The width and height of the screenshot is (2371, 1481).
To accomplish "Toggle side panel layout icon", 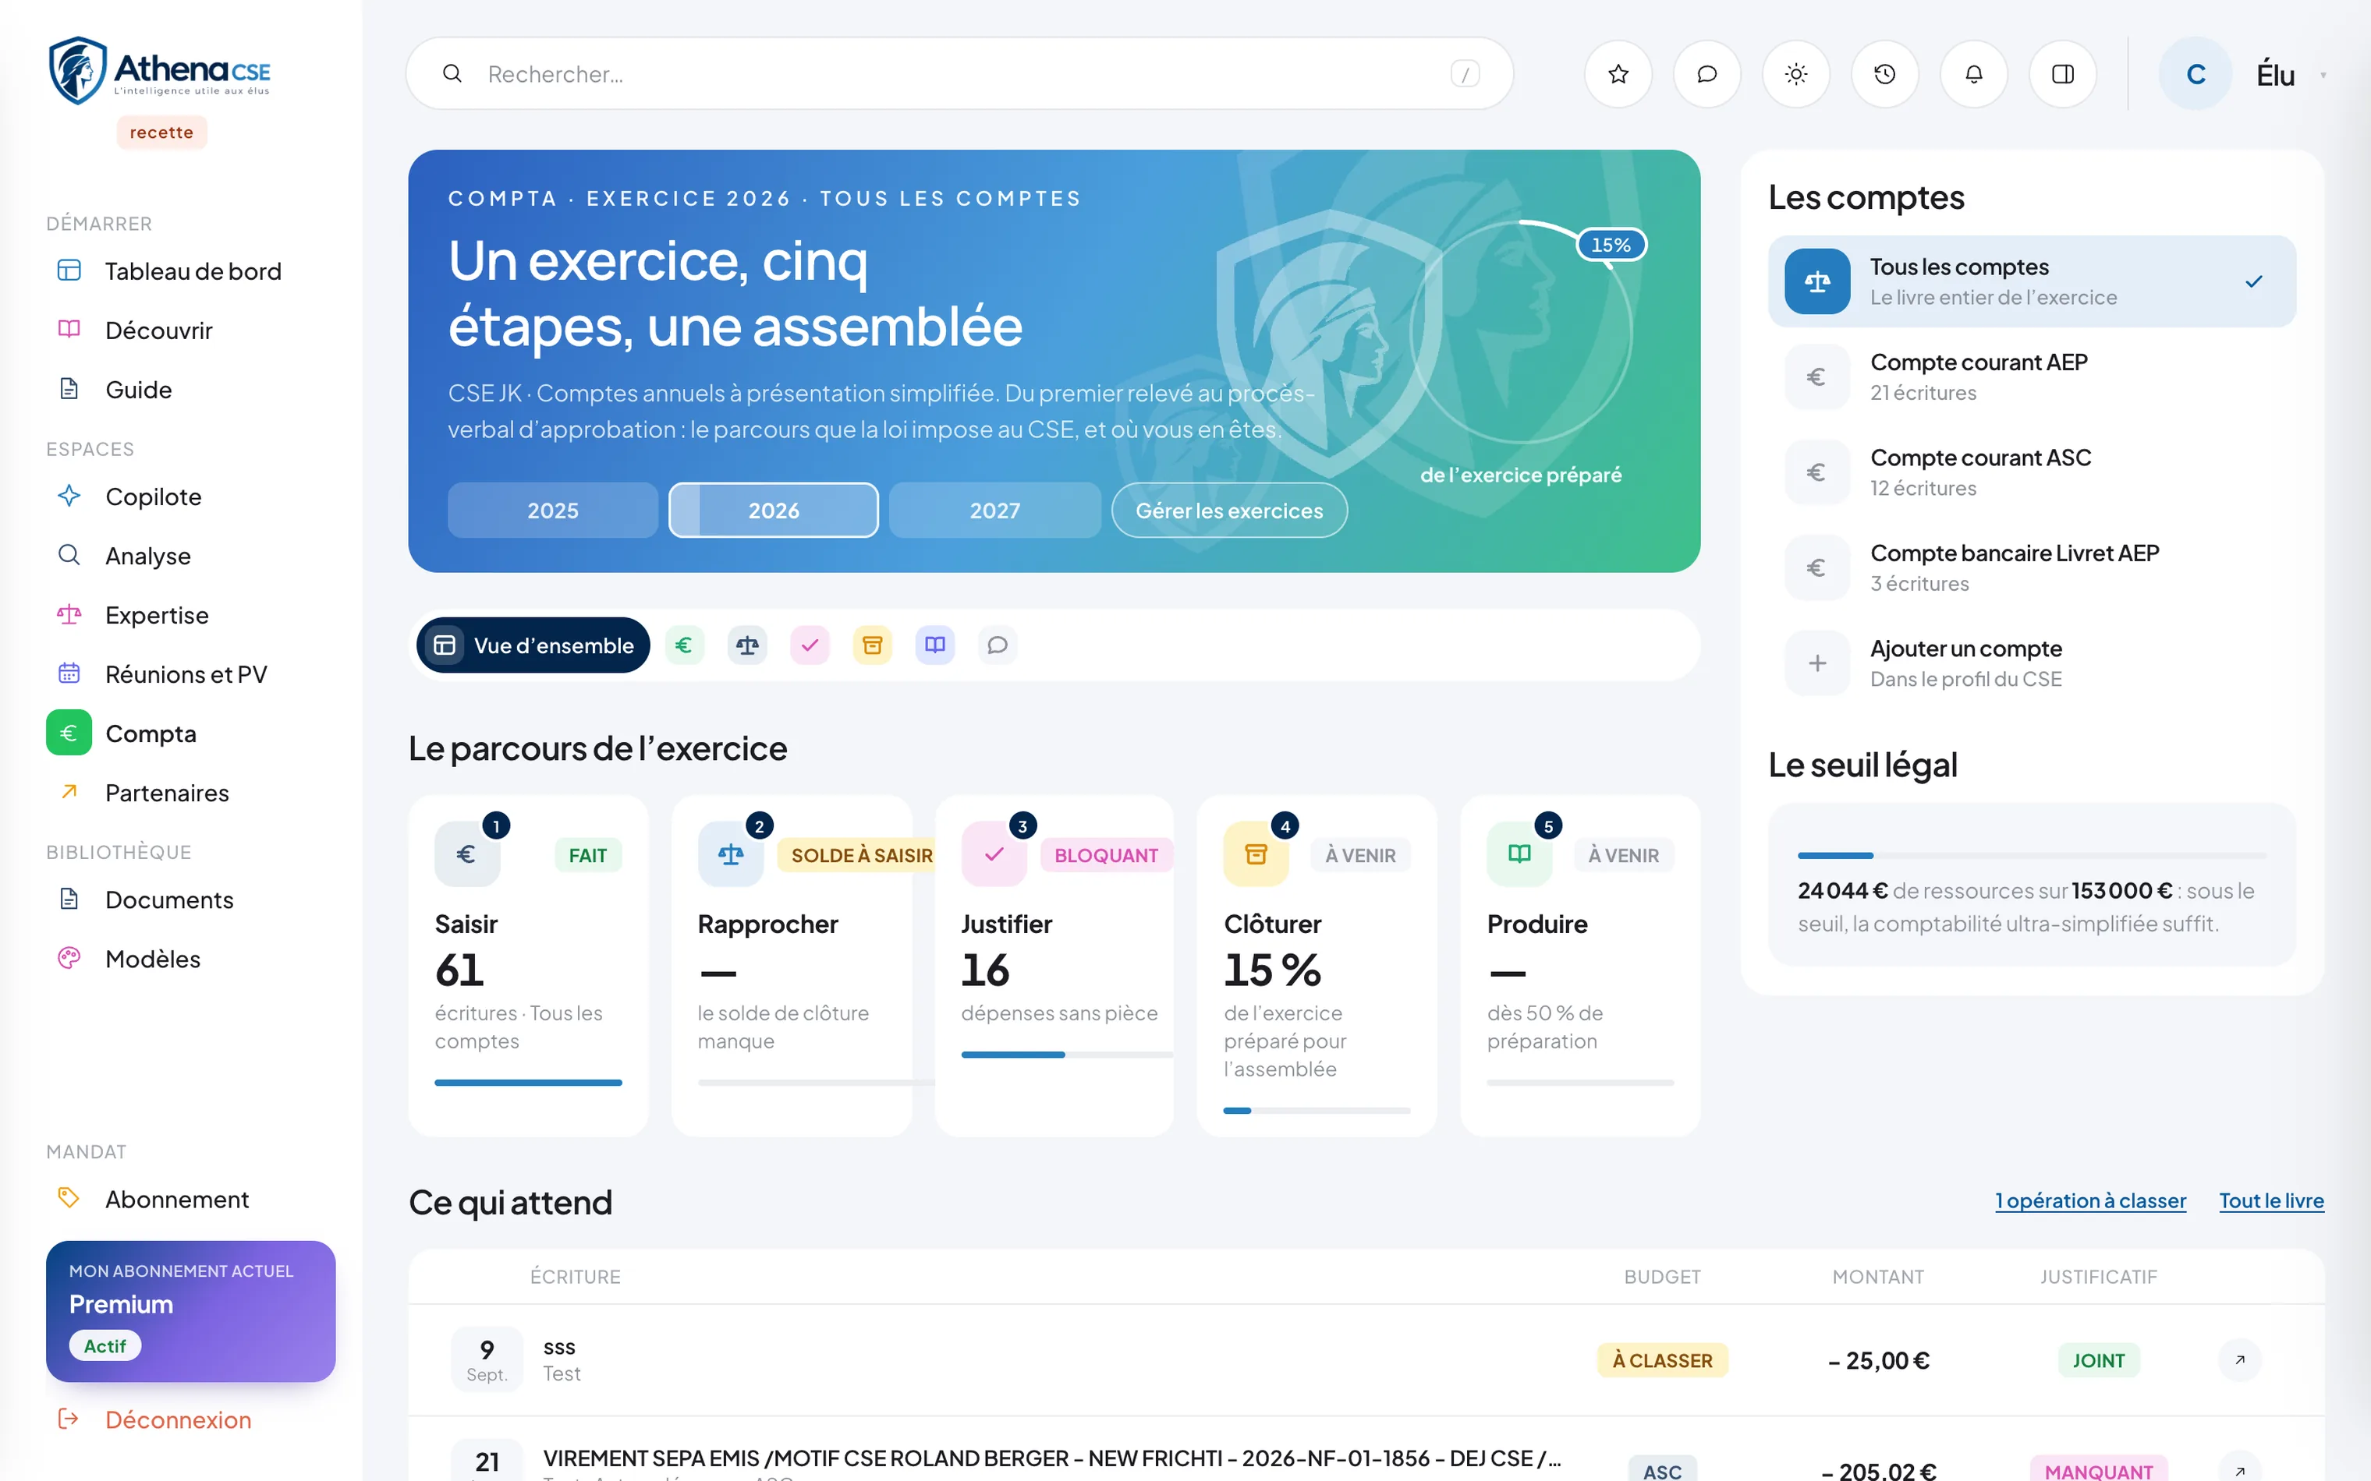I will click(x=2062, y=75).
